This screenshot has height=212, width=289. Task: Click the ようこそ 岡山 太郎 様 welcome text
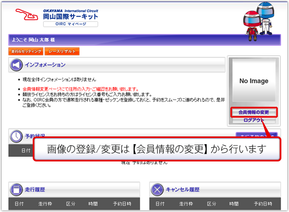click(33, 40)
